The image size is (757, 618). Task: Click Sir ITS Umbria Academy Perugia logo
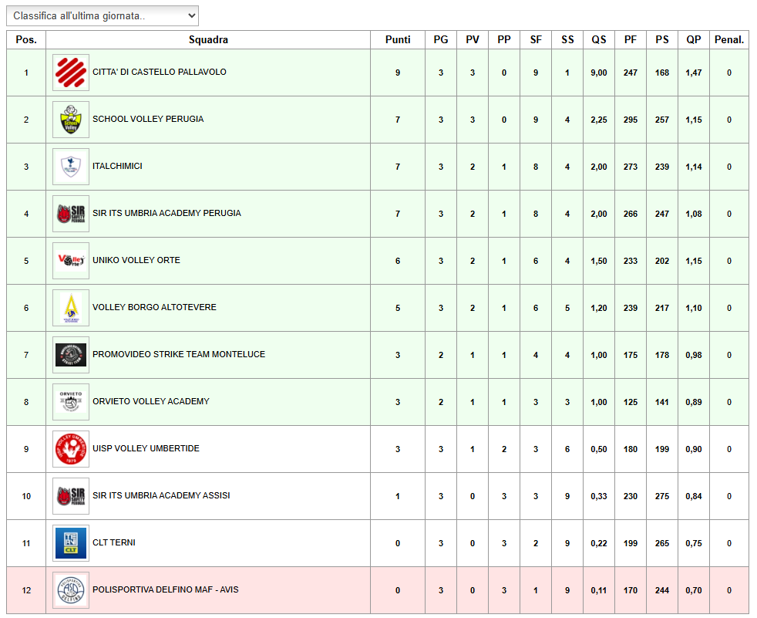[x=70, y=214]
